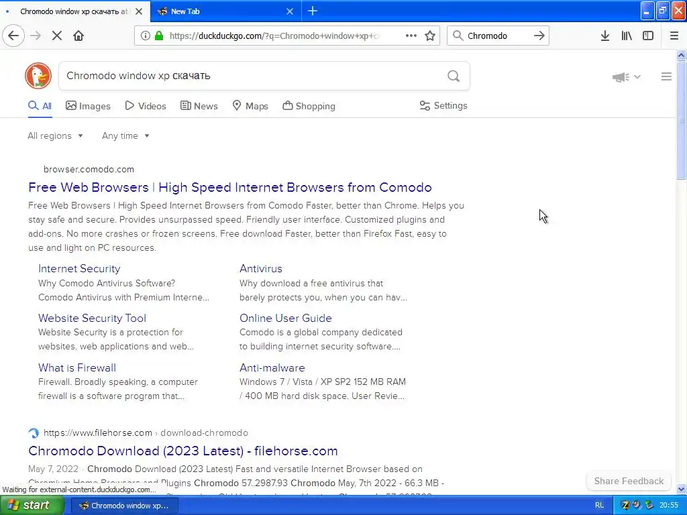Click scrollbar down arrow
687x515 pixels.
point(682,490)
